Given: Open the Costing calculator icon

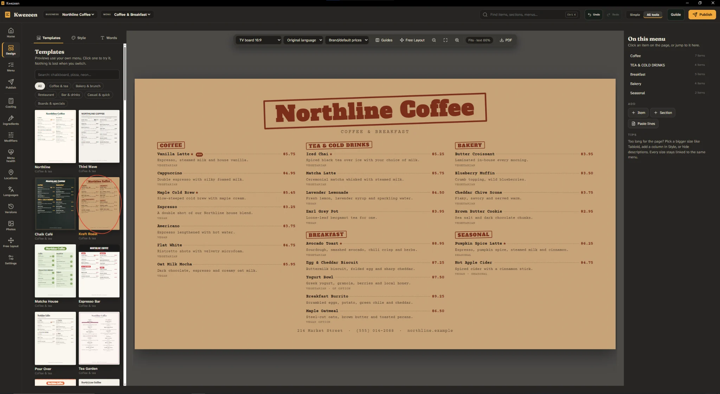Looking at the screenshot, I should 11,103.
